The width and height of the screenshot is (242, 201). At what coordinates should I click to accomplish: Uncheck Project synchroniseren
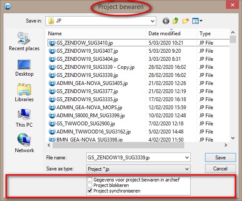click(x=90, y=191)
